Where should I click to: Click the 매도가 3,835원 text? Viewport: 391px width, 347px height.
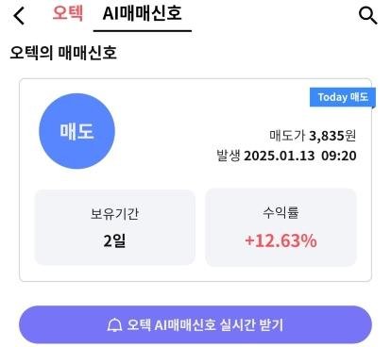[x=313, y=136]
